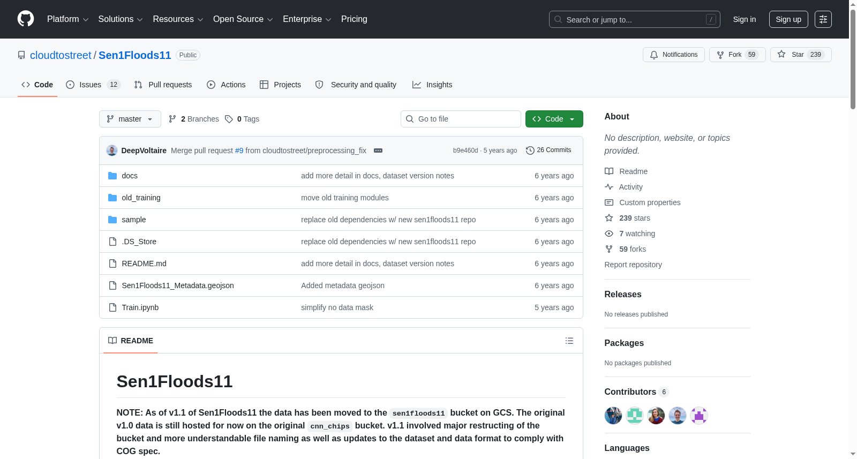Click the Custom properties note icon

(609, 202)
